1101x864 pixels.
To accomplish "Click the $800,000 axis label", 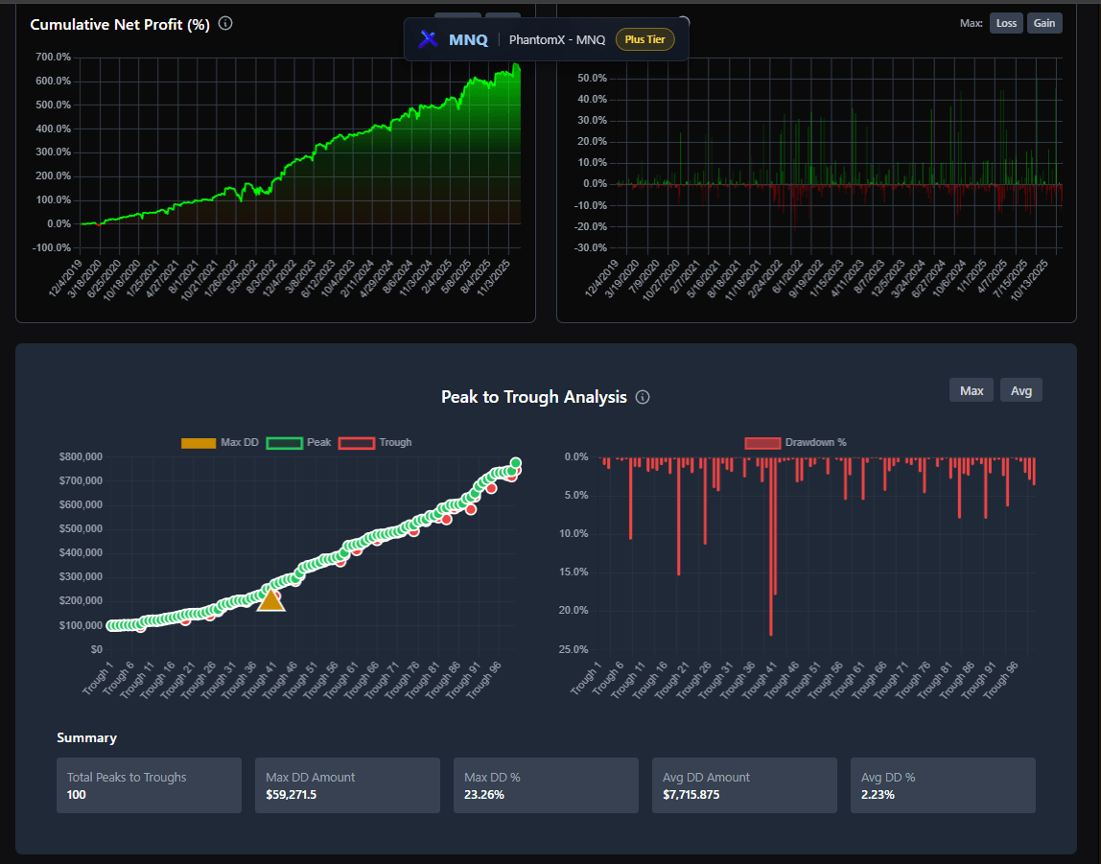I will click(81, 456).
